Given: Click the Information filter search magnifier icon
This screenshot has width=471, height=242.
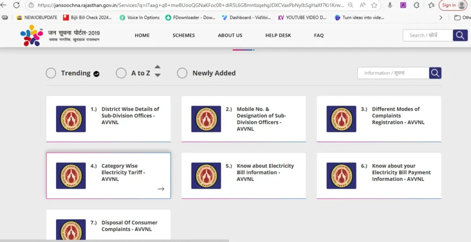Looking at the screenshot, I should tap(435, 73).
